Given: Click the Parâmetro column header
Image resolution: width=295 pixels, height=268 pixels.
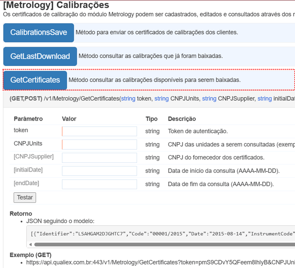Looking at the screenshot, I should coord(28,119).
